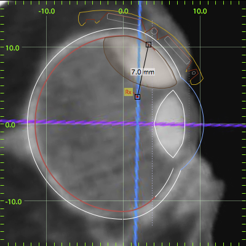The image size is (246, 246).
Task: Select the right rectangular seed slot in the plaque
Action: tap(178, 50)
